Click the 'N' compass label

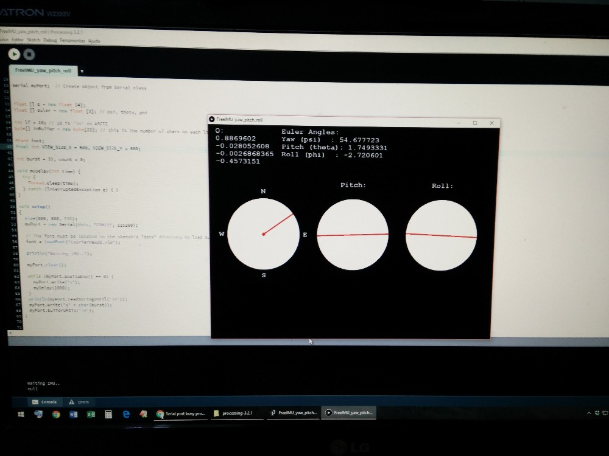pos(263,191)
